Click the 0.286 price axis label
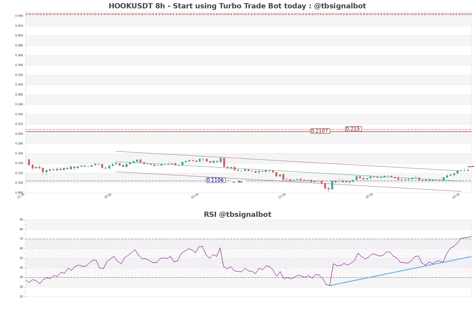 19,94
